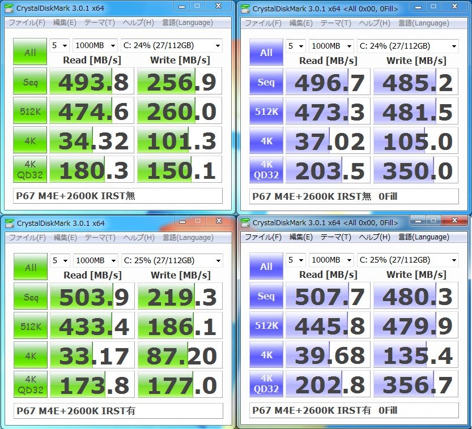This screenshot has width=472, height=429.
Task: Open the ヘルプ(H) menu in the top-right 0Fill window
Action: [375, 23]
